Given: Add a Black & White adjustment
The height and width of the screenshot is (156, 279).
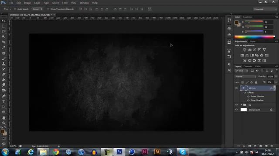Looking at the screenshot, I should [252, 55].
